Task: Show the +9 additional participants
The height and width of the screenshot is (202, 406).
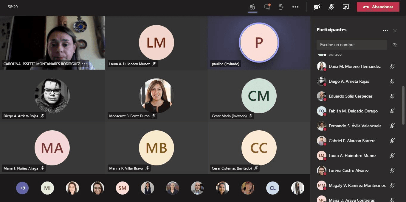Action: pos(22,188)
